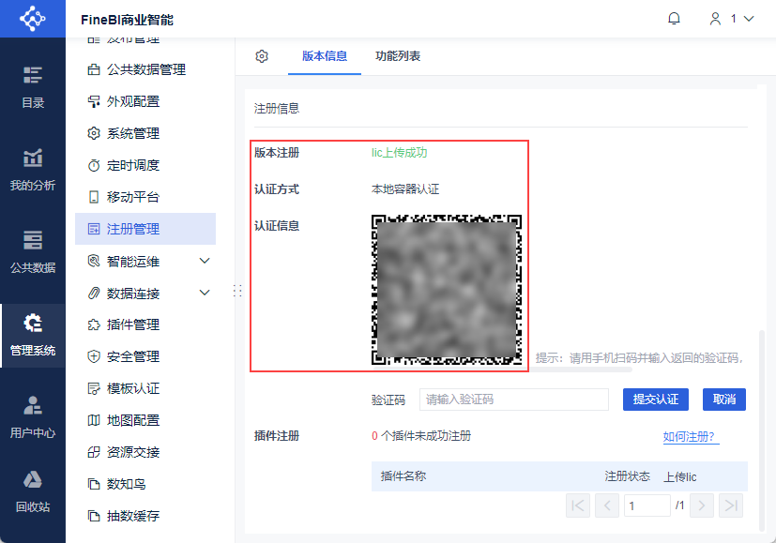The height and width of the screenshot is (543, 776).
Task: Click the 智能运维 icon
Action: point(94,261)
